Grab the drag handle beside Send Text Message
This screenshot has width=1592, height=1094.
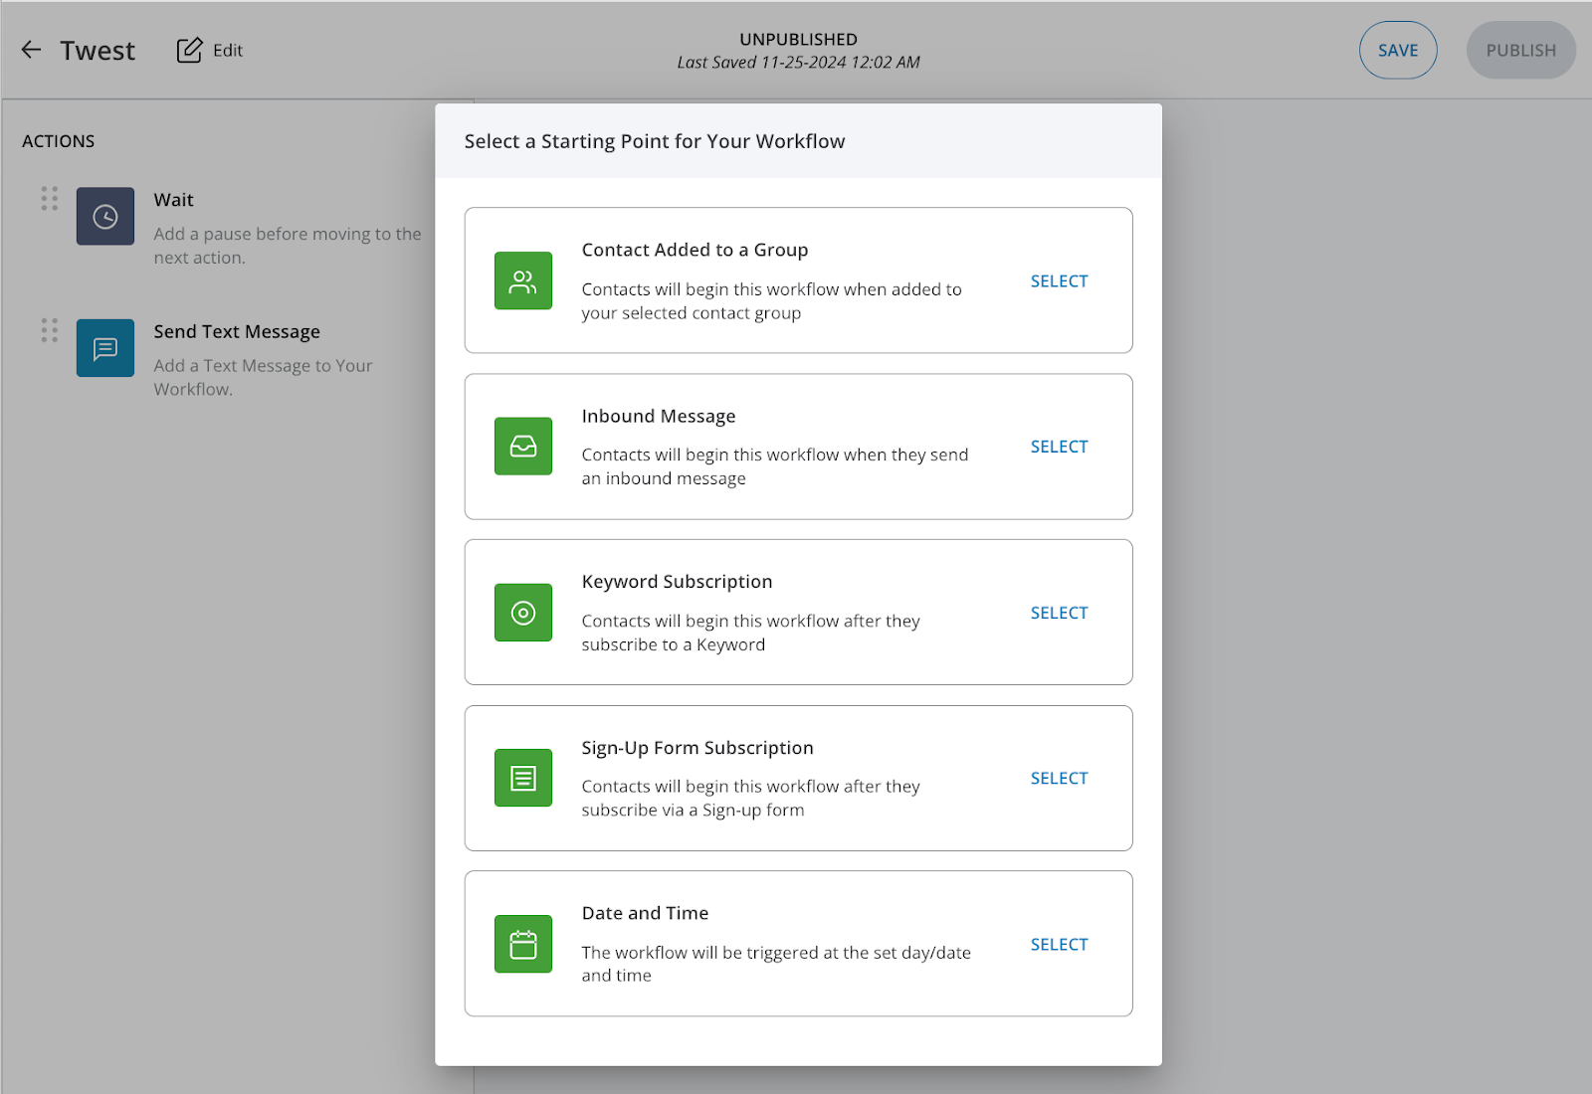50,330
